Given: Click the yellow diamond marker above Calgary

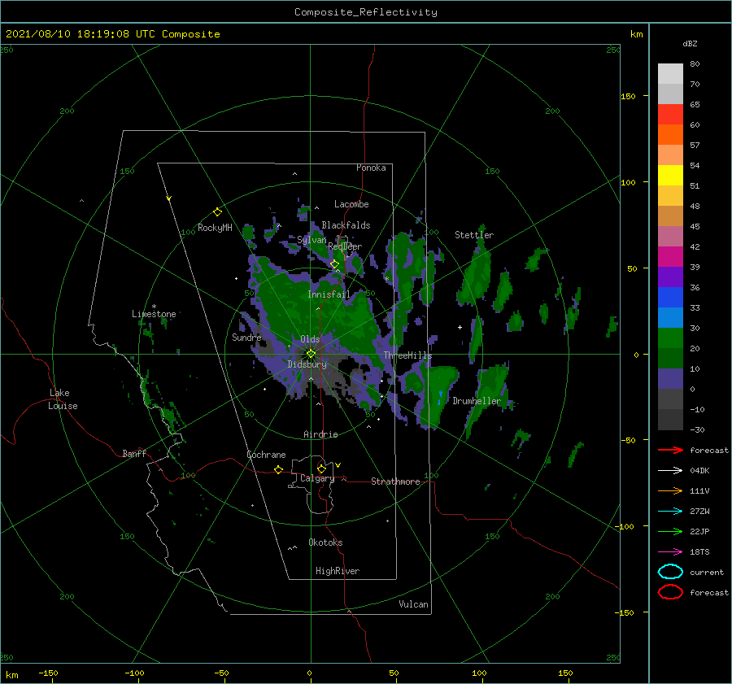Looking at the screenshot, I should click(x=321, y=468).
